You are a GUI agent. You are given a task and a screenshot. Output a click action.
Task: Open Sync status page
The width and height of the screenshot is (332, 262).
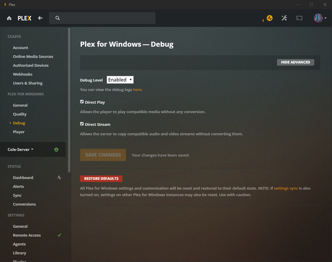[17, 196]
